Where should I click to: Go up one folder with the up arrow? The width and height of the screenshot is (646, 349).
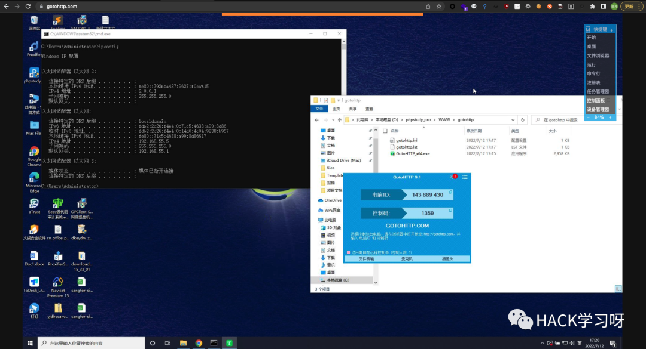pos(340,120)
